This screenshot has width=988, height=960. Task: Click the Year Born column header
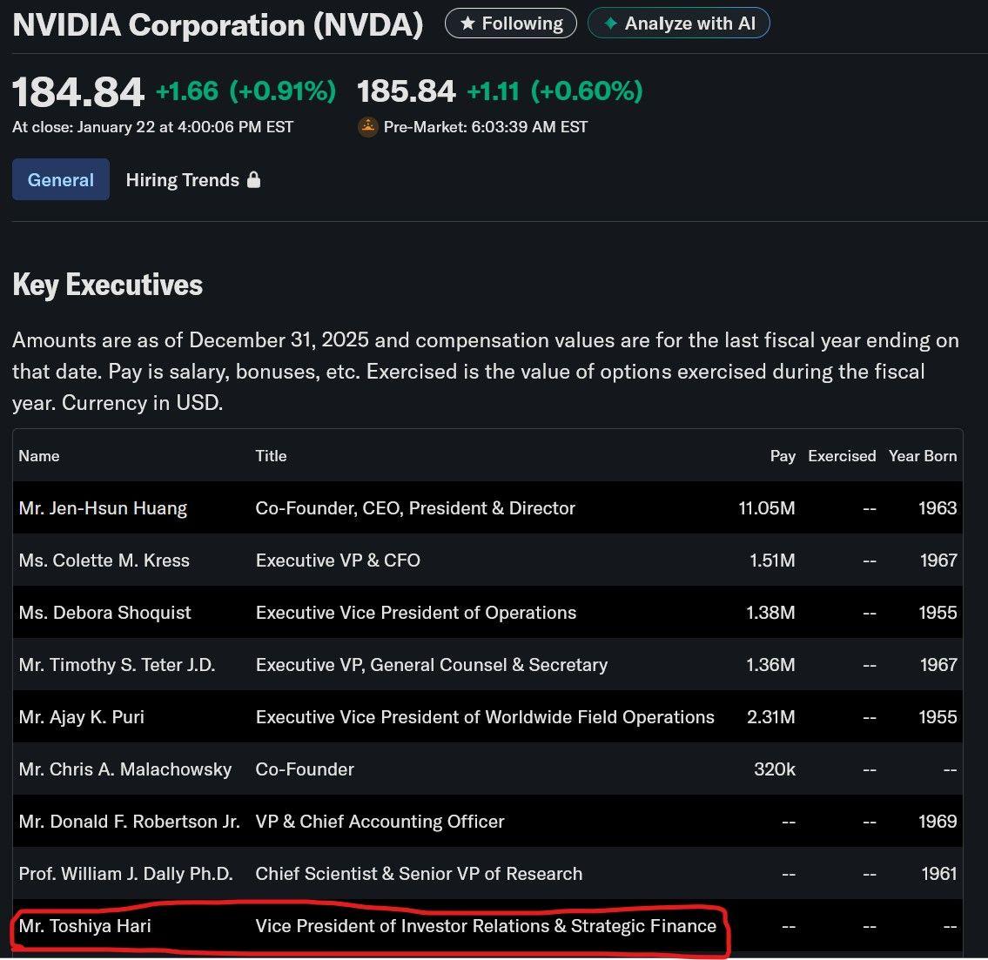[922, 456]
